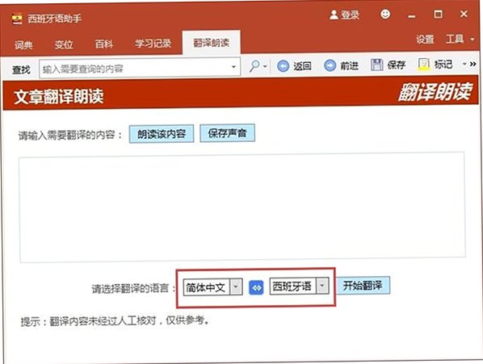Screen dimensions: 483x364
Task: Click the 标记 highlighter icon
Action: tap(424, 65)
